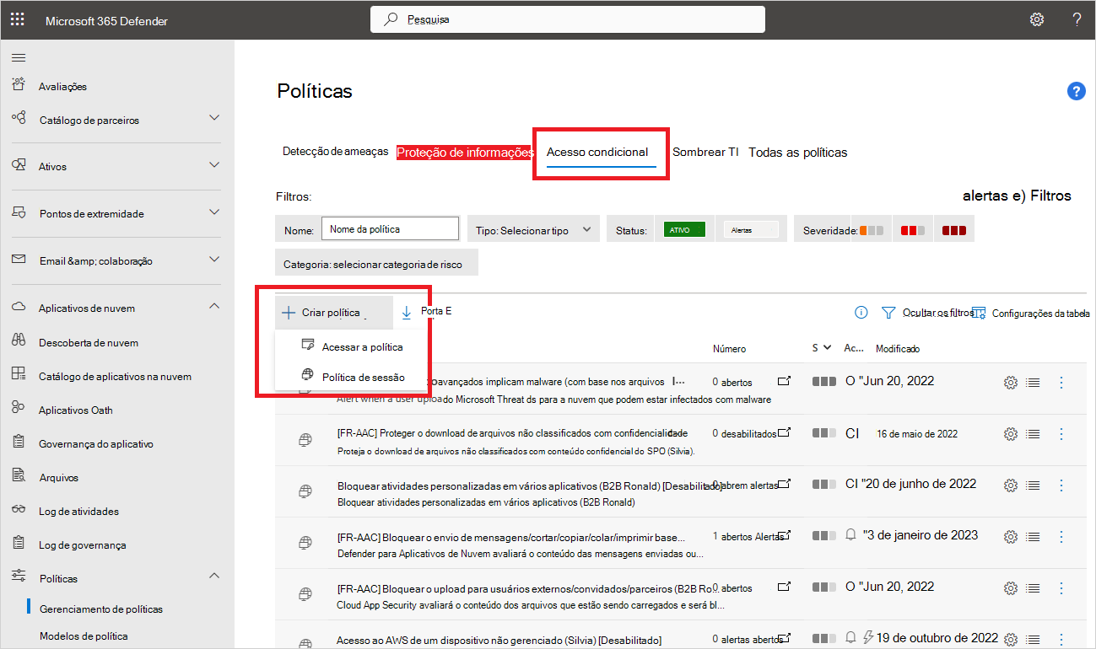Expand Email & colaboração chevron
The width and height of the screenshot is (1096, 649).
coord(214,259)
